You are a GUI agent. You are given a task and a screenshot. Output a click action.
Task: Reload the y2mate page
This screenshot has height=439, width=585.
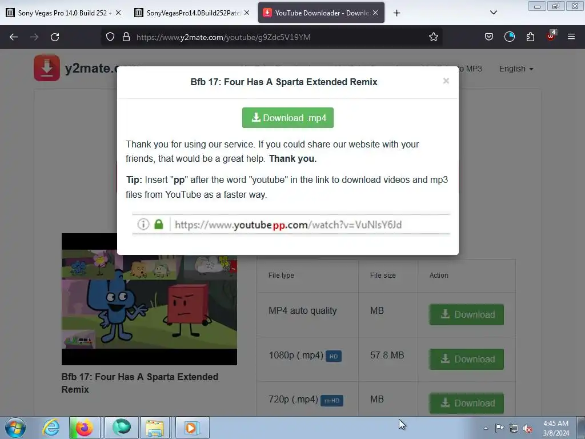click(55, 37)
